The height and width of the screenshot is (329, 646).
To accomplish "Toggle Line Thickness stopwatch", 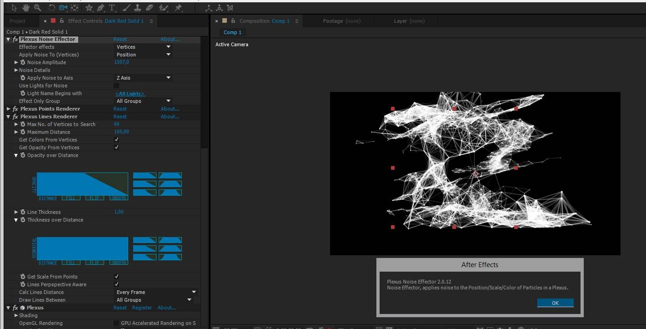I will (x=23, y=212).
